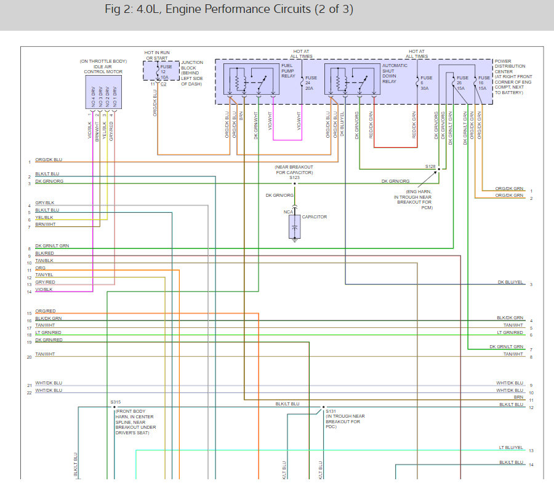
Task: Click the DK GRN/LT GRN label at right pin 7
Action: (507, 347)
